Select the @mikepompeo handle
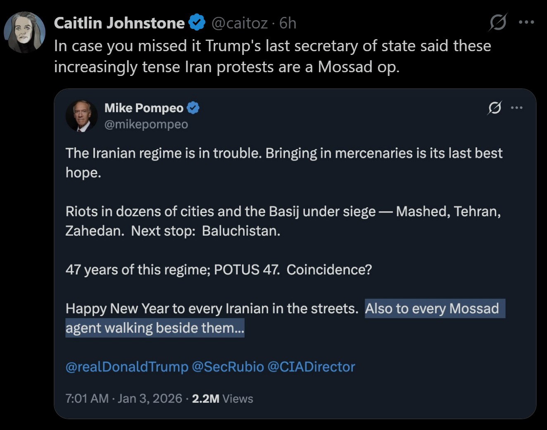The height and width of the screenshot is (430, 547). tap(146, 124)
